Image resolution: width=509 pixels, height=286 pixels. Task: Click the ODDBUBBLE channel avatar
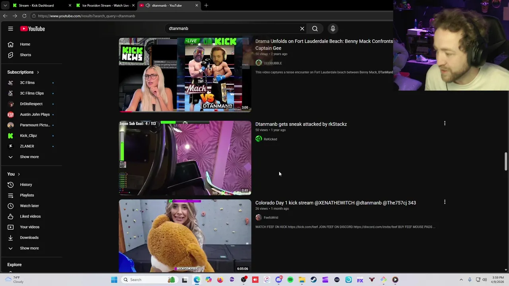258,63
